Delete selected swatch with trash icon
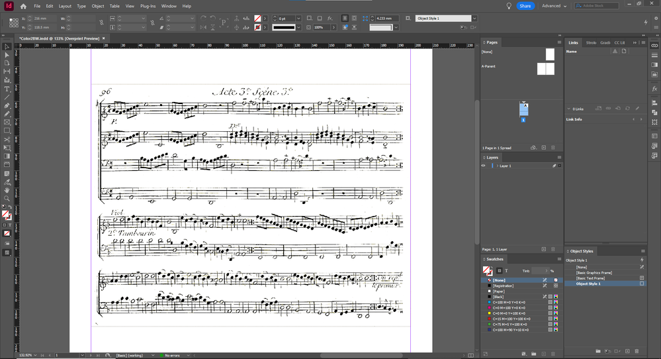Screen dimensions: 661x359 point(553,354)
